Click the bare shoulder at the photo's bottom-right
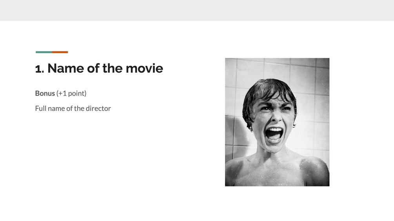This screenshot has width=394, height=221. coord(316,170)
